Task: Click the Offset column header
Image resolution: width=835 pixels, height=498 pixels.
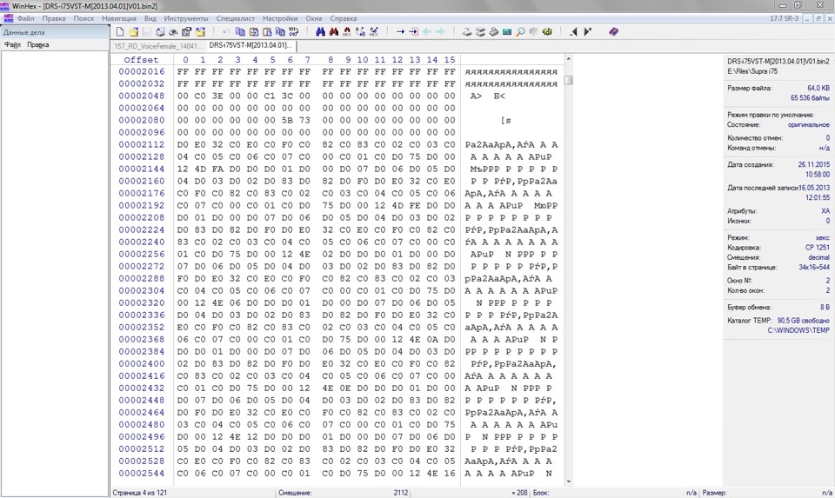Action: click(x=141, y=60)
